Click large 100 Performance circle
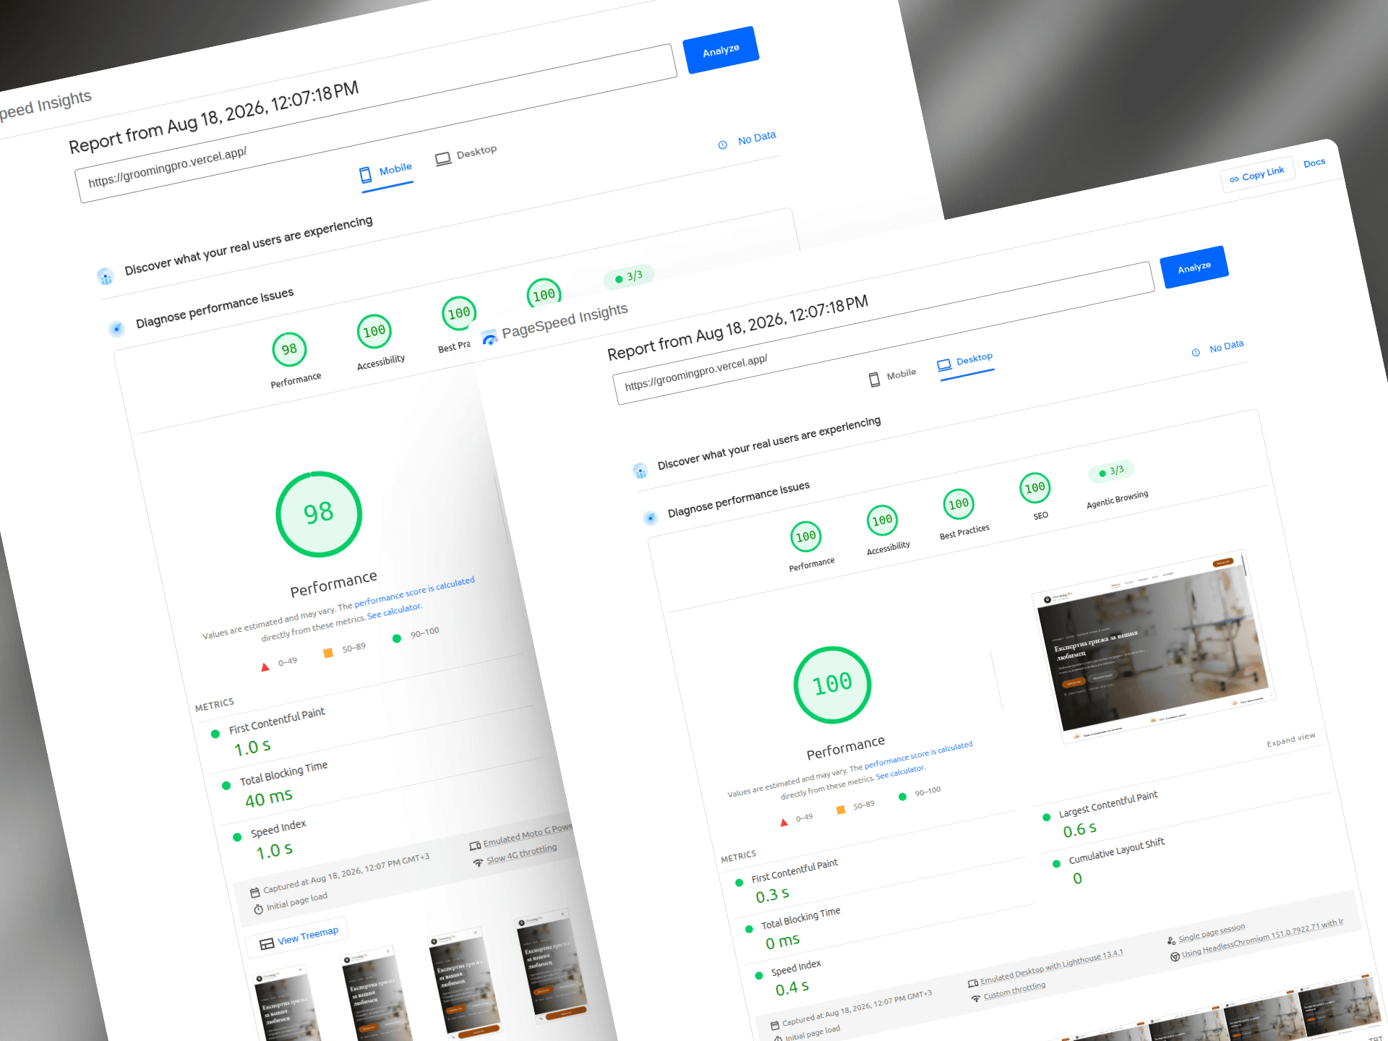 (x=833, y=685)
